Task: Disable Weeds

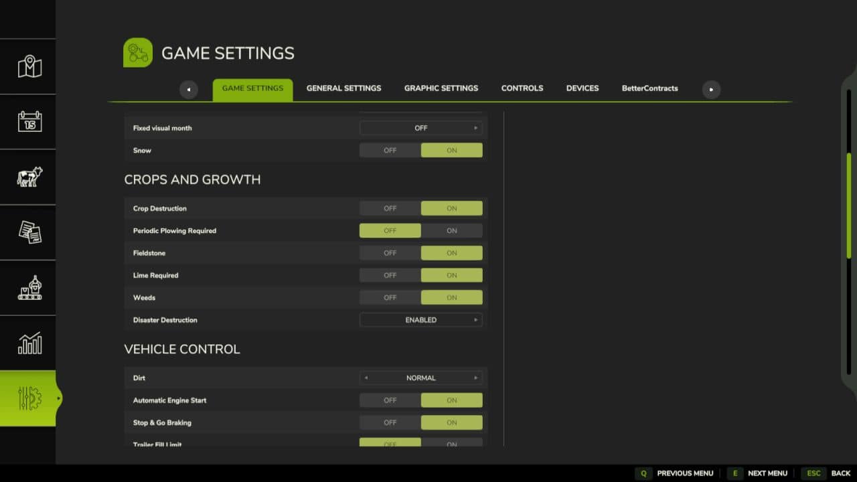Action: coord(390,297)
